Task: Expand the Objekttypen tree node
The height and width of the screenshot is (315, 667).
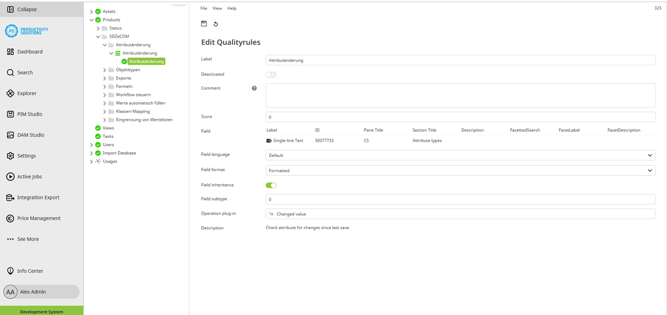Action: (x=105, y=70)
